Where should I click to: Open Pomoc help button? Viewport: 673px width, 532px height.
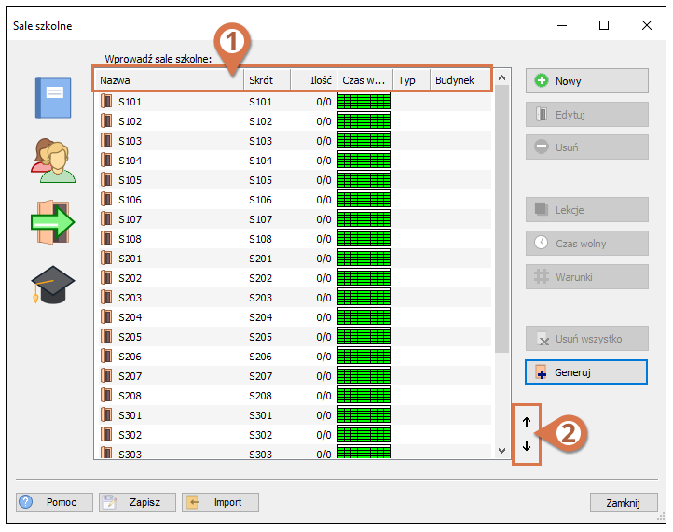point(54,502)
